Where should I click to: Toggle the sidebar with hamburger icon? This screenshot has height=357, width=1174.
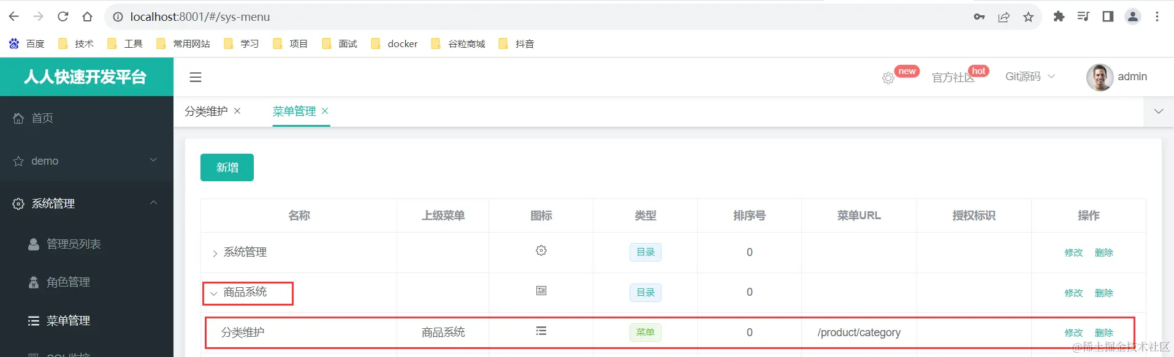[196, 77]
